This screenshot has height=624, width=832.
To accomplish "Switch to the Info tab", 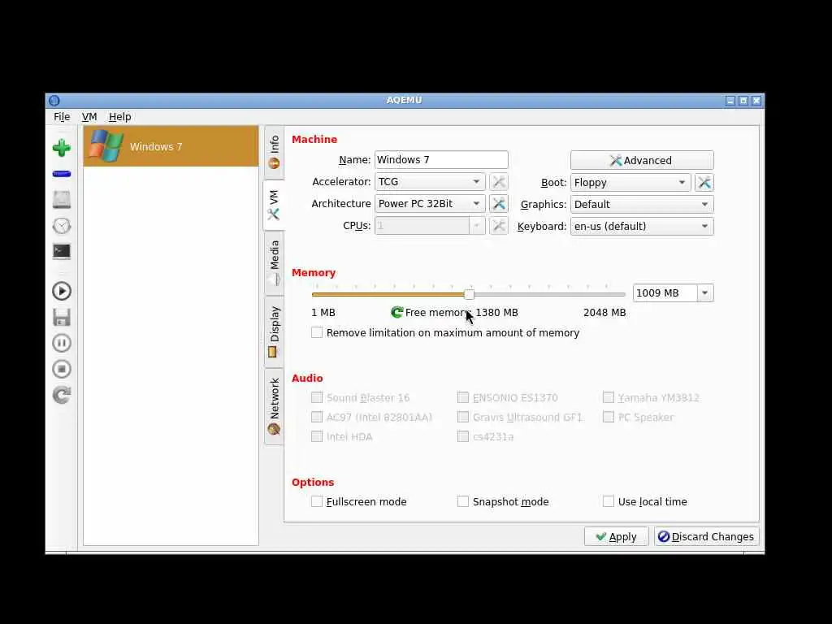I will 274,152.
